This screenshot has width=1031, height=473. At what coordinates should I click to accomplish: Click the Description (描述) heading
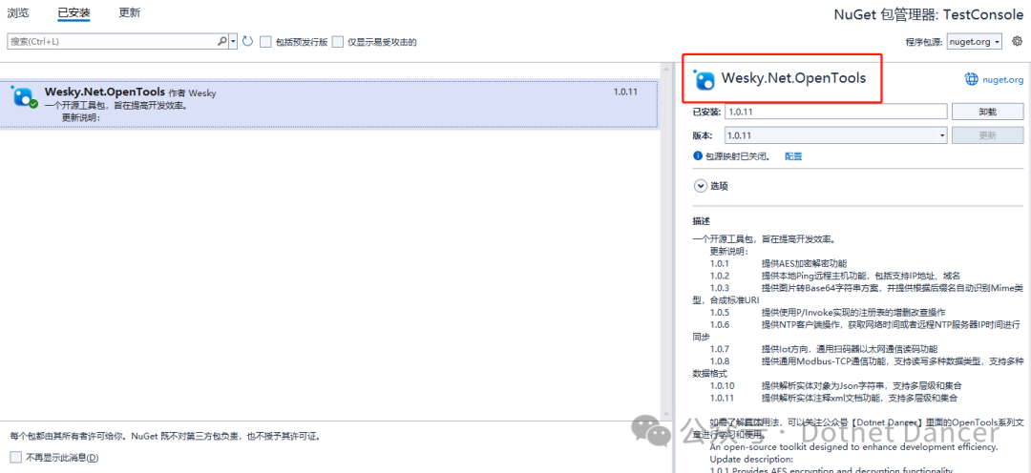(x=701, y=221)
